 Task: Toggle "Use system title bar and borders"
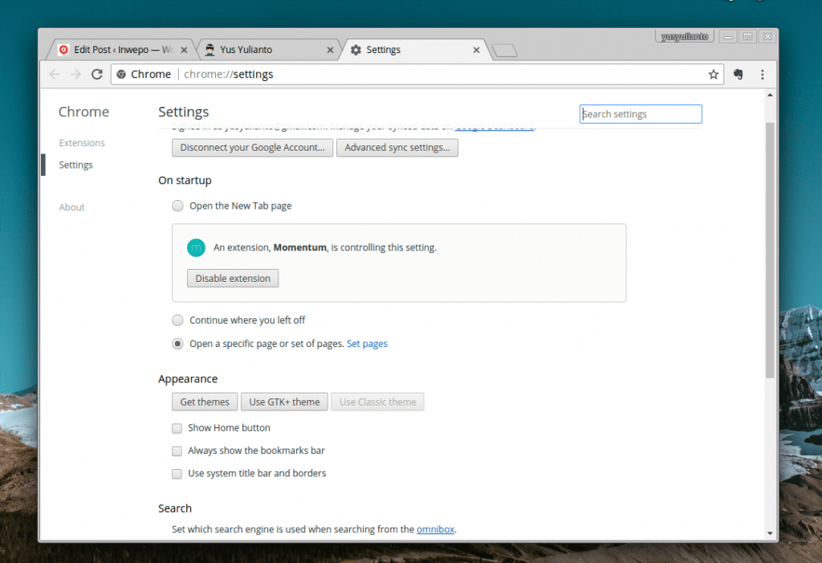point(177,473)
